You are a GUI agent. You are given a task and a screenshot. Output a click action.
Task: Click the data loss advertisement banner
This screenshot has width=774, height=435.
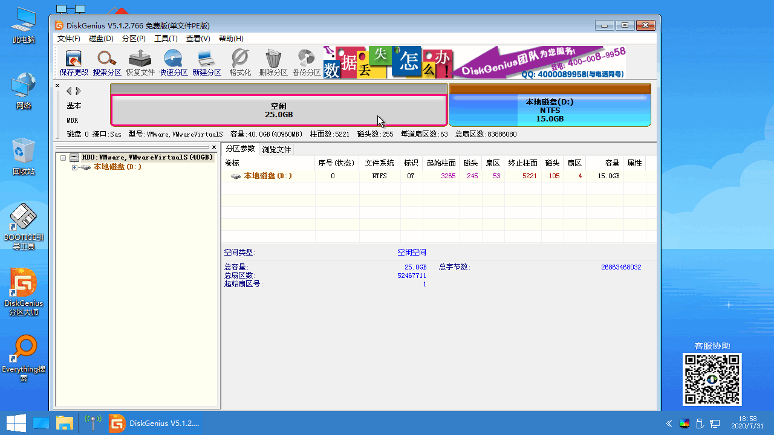pyautogui.click(x=388, y=62)
